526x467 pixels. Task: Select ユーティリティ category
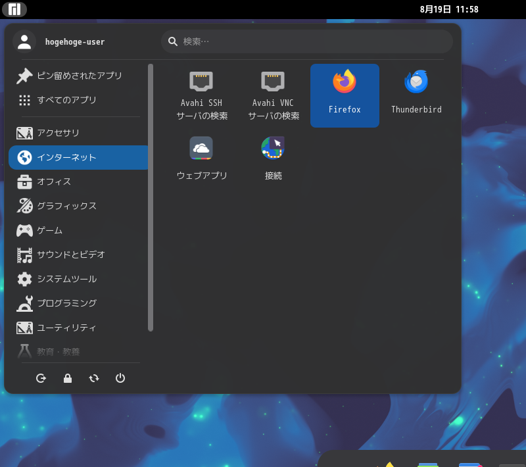pos(78,328)
